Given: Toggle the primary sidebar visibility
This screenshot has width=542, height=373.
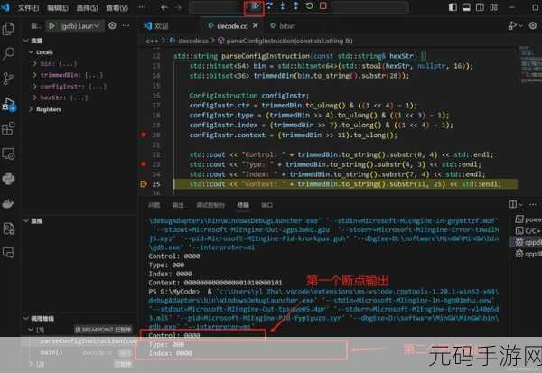Looking at the screenshot, I should [453, 7].
